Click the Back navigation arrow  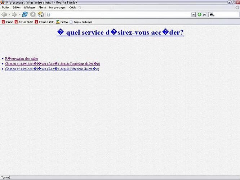pyautogui.click(x=4, y=14)
